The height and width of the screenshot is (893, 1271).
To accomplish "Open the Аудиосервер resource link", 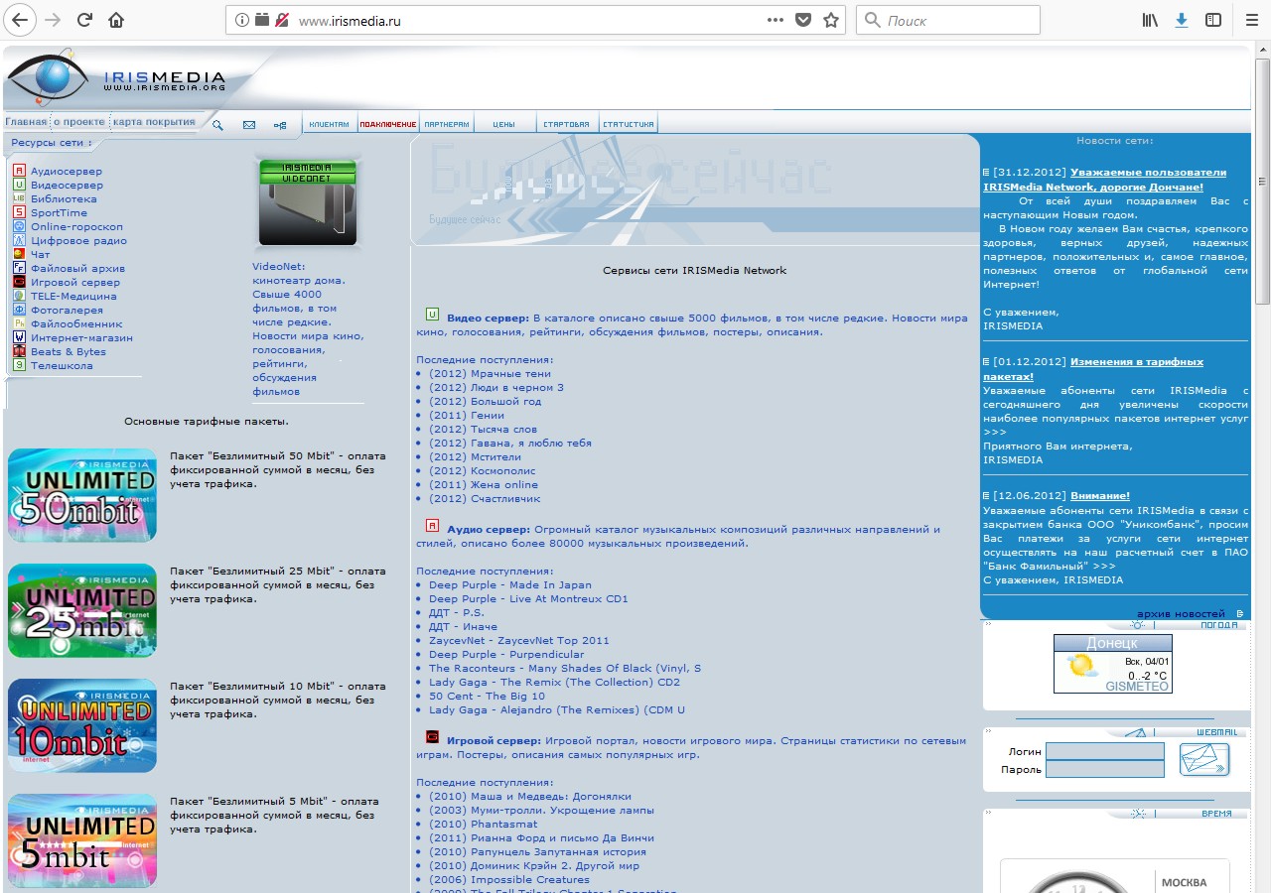I will click(x=66, y=172).
